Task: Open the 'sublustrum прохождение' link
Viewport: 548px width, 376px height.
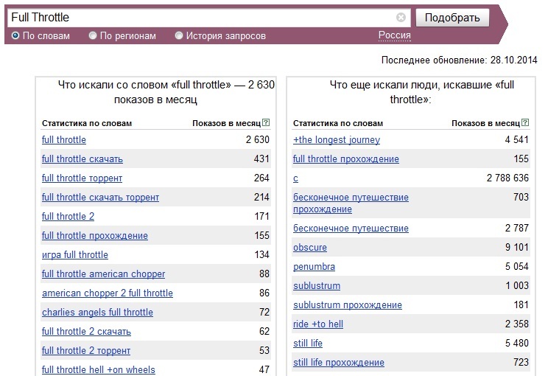Action: click(x=348, y=305)
